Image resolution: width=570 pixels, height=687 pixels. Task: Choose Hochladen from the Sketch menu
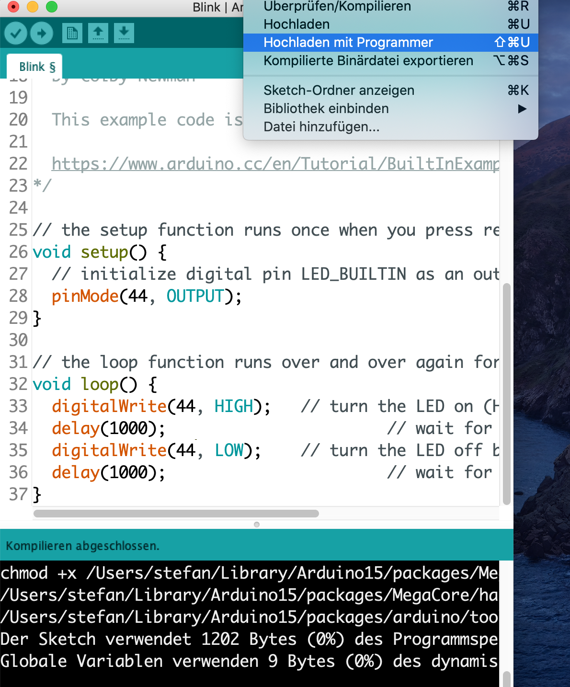(x=391, y=24)
